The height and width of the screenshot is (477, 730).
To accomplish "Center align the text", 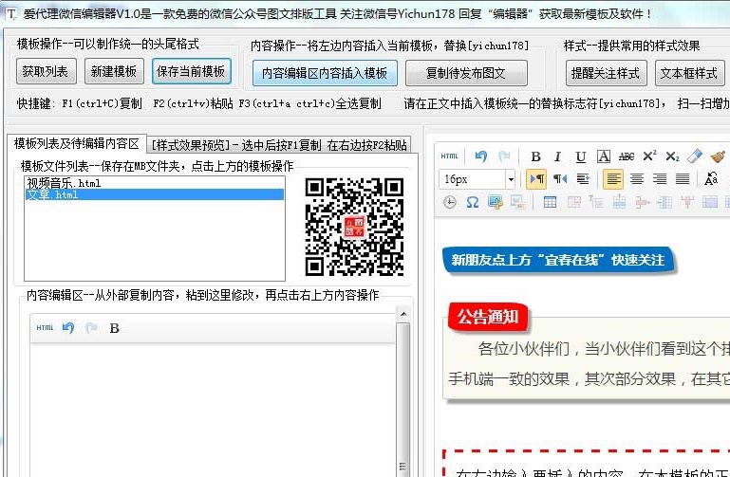I will tap(636, 179).
